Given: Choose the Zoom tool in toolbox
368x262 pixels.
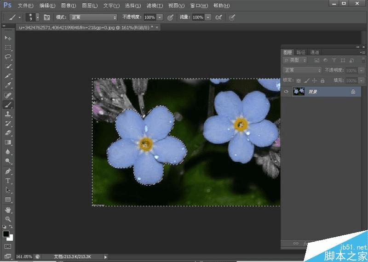Looking at the screenshot, I should click(8, 219).
